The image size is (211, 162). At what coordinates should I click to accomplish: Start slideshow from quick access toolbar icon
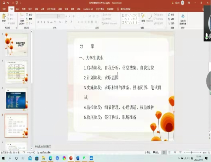[x=17, y=3]
